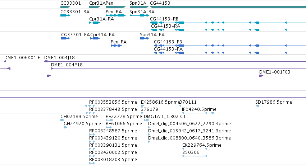Select the RP003439120.5prime EST
Screen dimensions: 306x165
tap(92, 142)
